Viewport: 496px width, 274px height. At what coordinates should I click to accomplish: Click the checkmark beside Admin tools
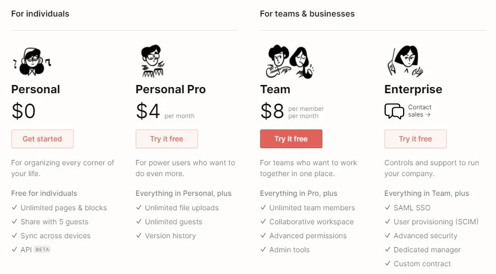(x=263, y=250)
